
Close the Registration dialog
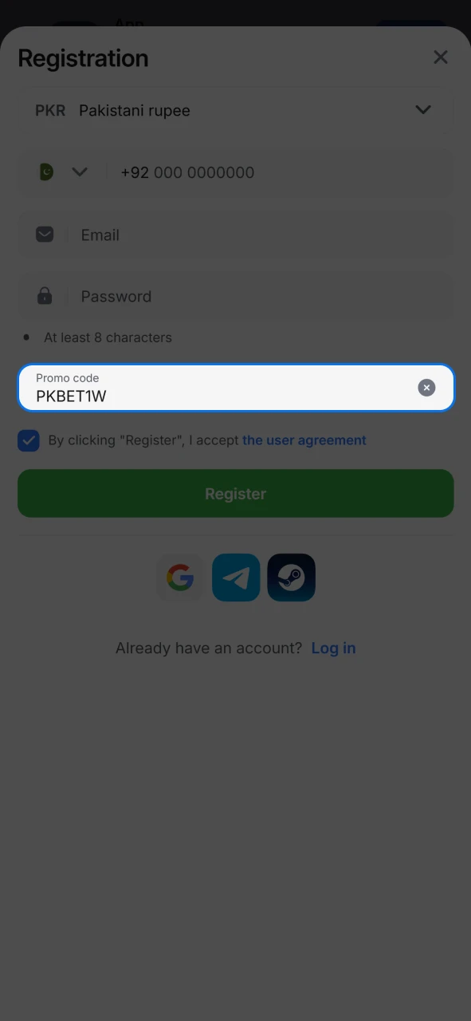point(441,57)
